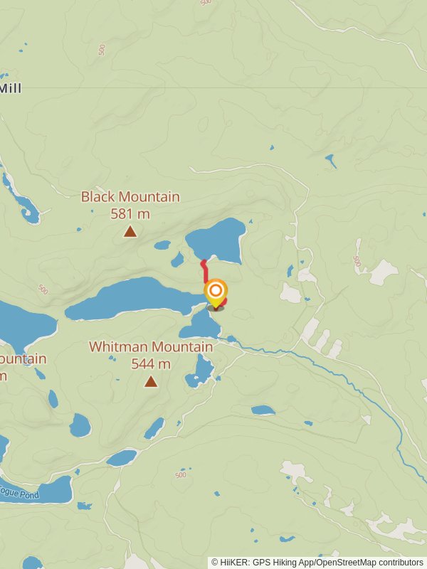The image size is (427, 569).
Task: Click the orange trail start pin marker
Action: tap(216, 293)
